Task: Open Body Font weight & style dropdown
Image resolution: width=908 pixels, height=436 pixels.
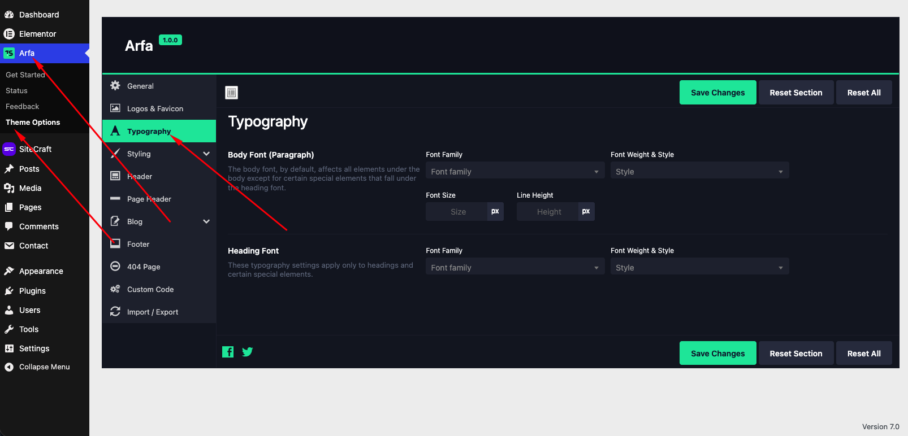Action: 699,171
